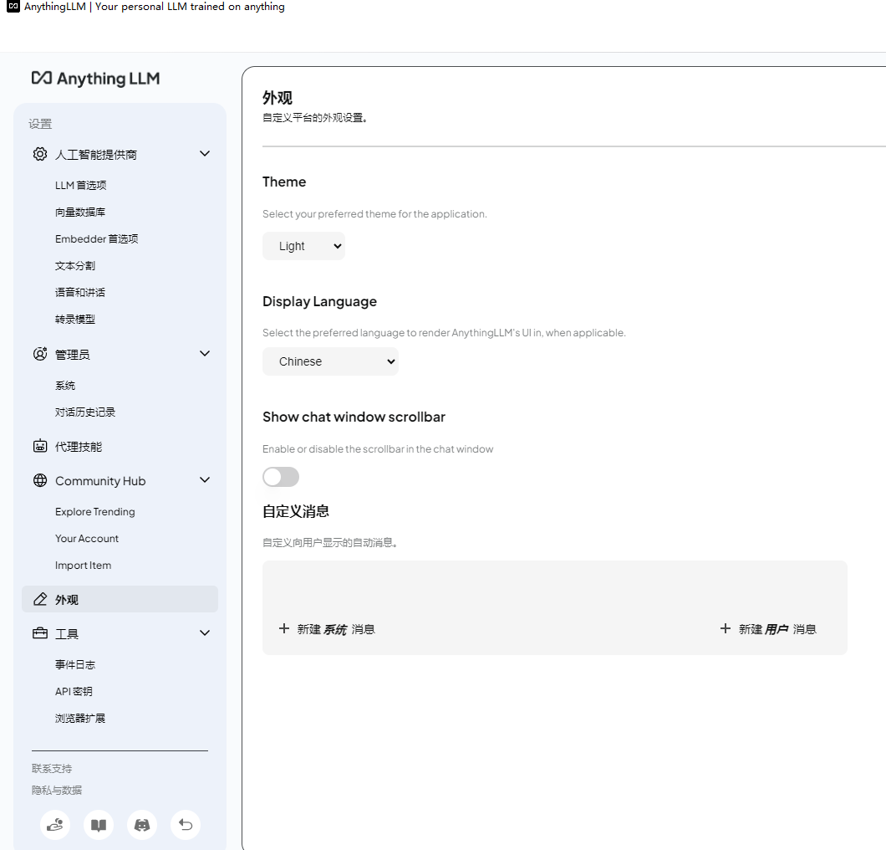The width and height of the screenshot is (886, 850).
Task: Open the Display Language dropdown showing Chinese
Action: (x=330, y=361)
